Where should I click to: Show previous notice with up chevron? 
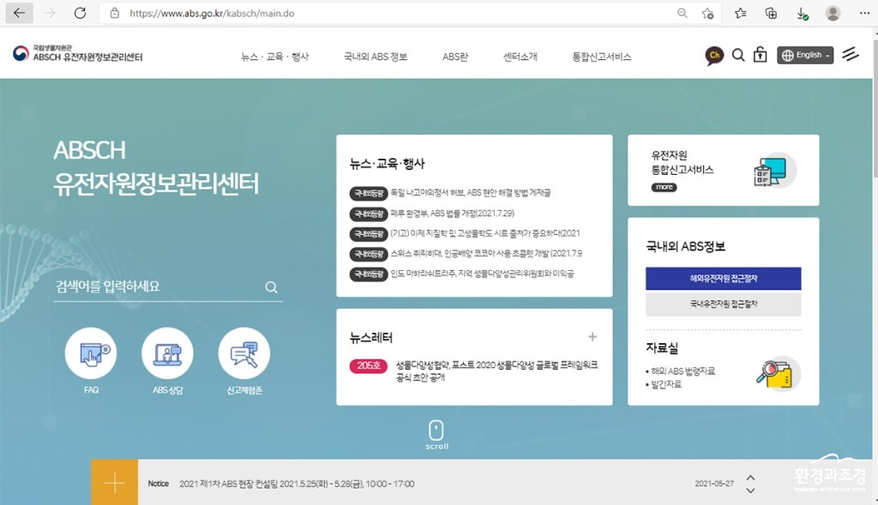tap(750, 478)
